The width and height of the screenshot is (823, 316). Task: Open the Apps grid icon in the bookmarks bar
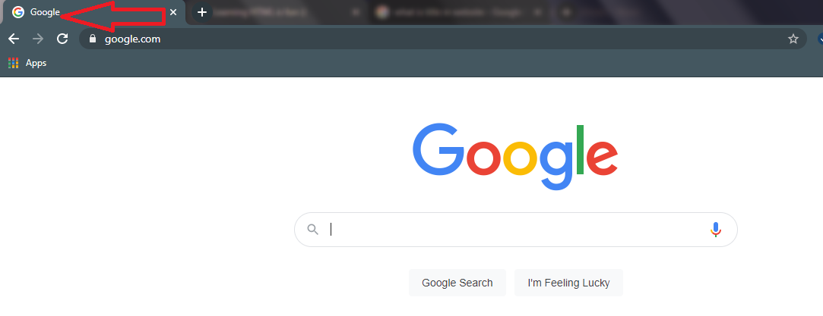click(x=13, y=63)
